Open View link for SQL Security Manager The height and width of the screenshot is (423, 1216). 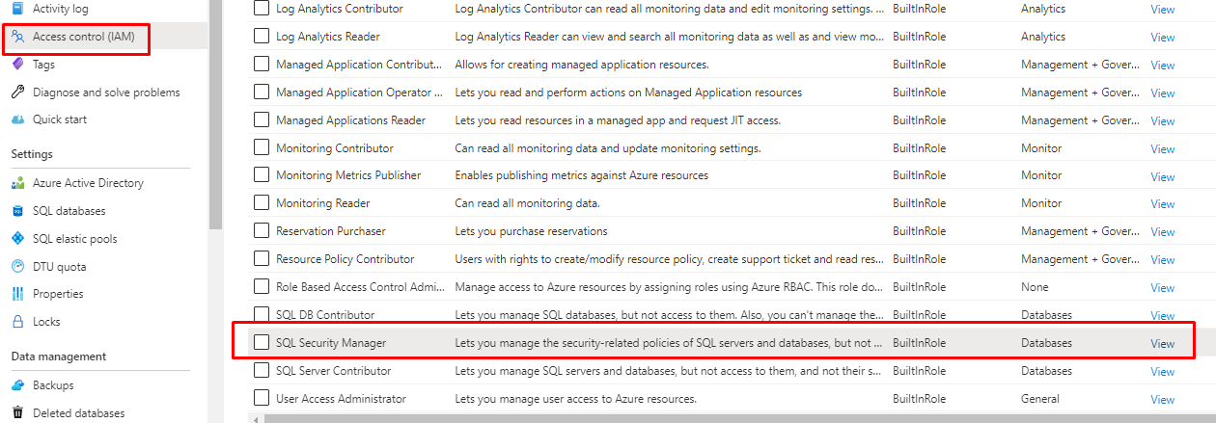point(1162,344)
